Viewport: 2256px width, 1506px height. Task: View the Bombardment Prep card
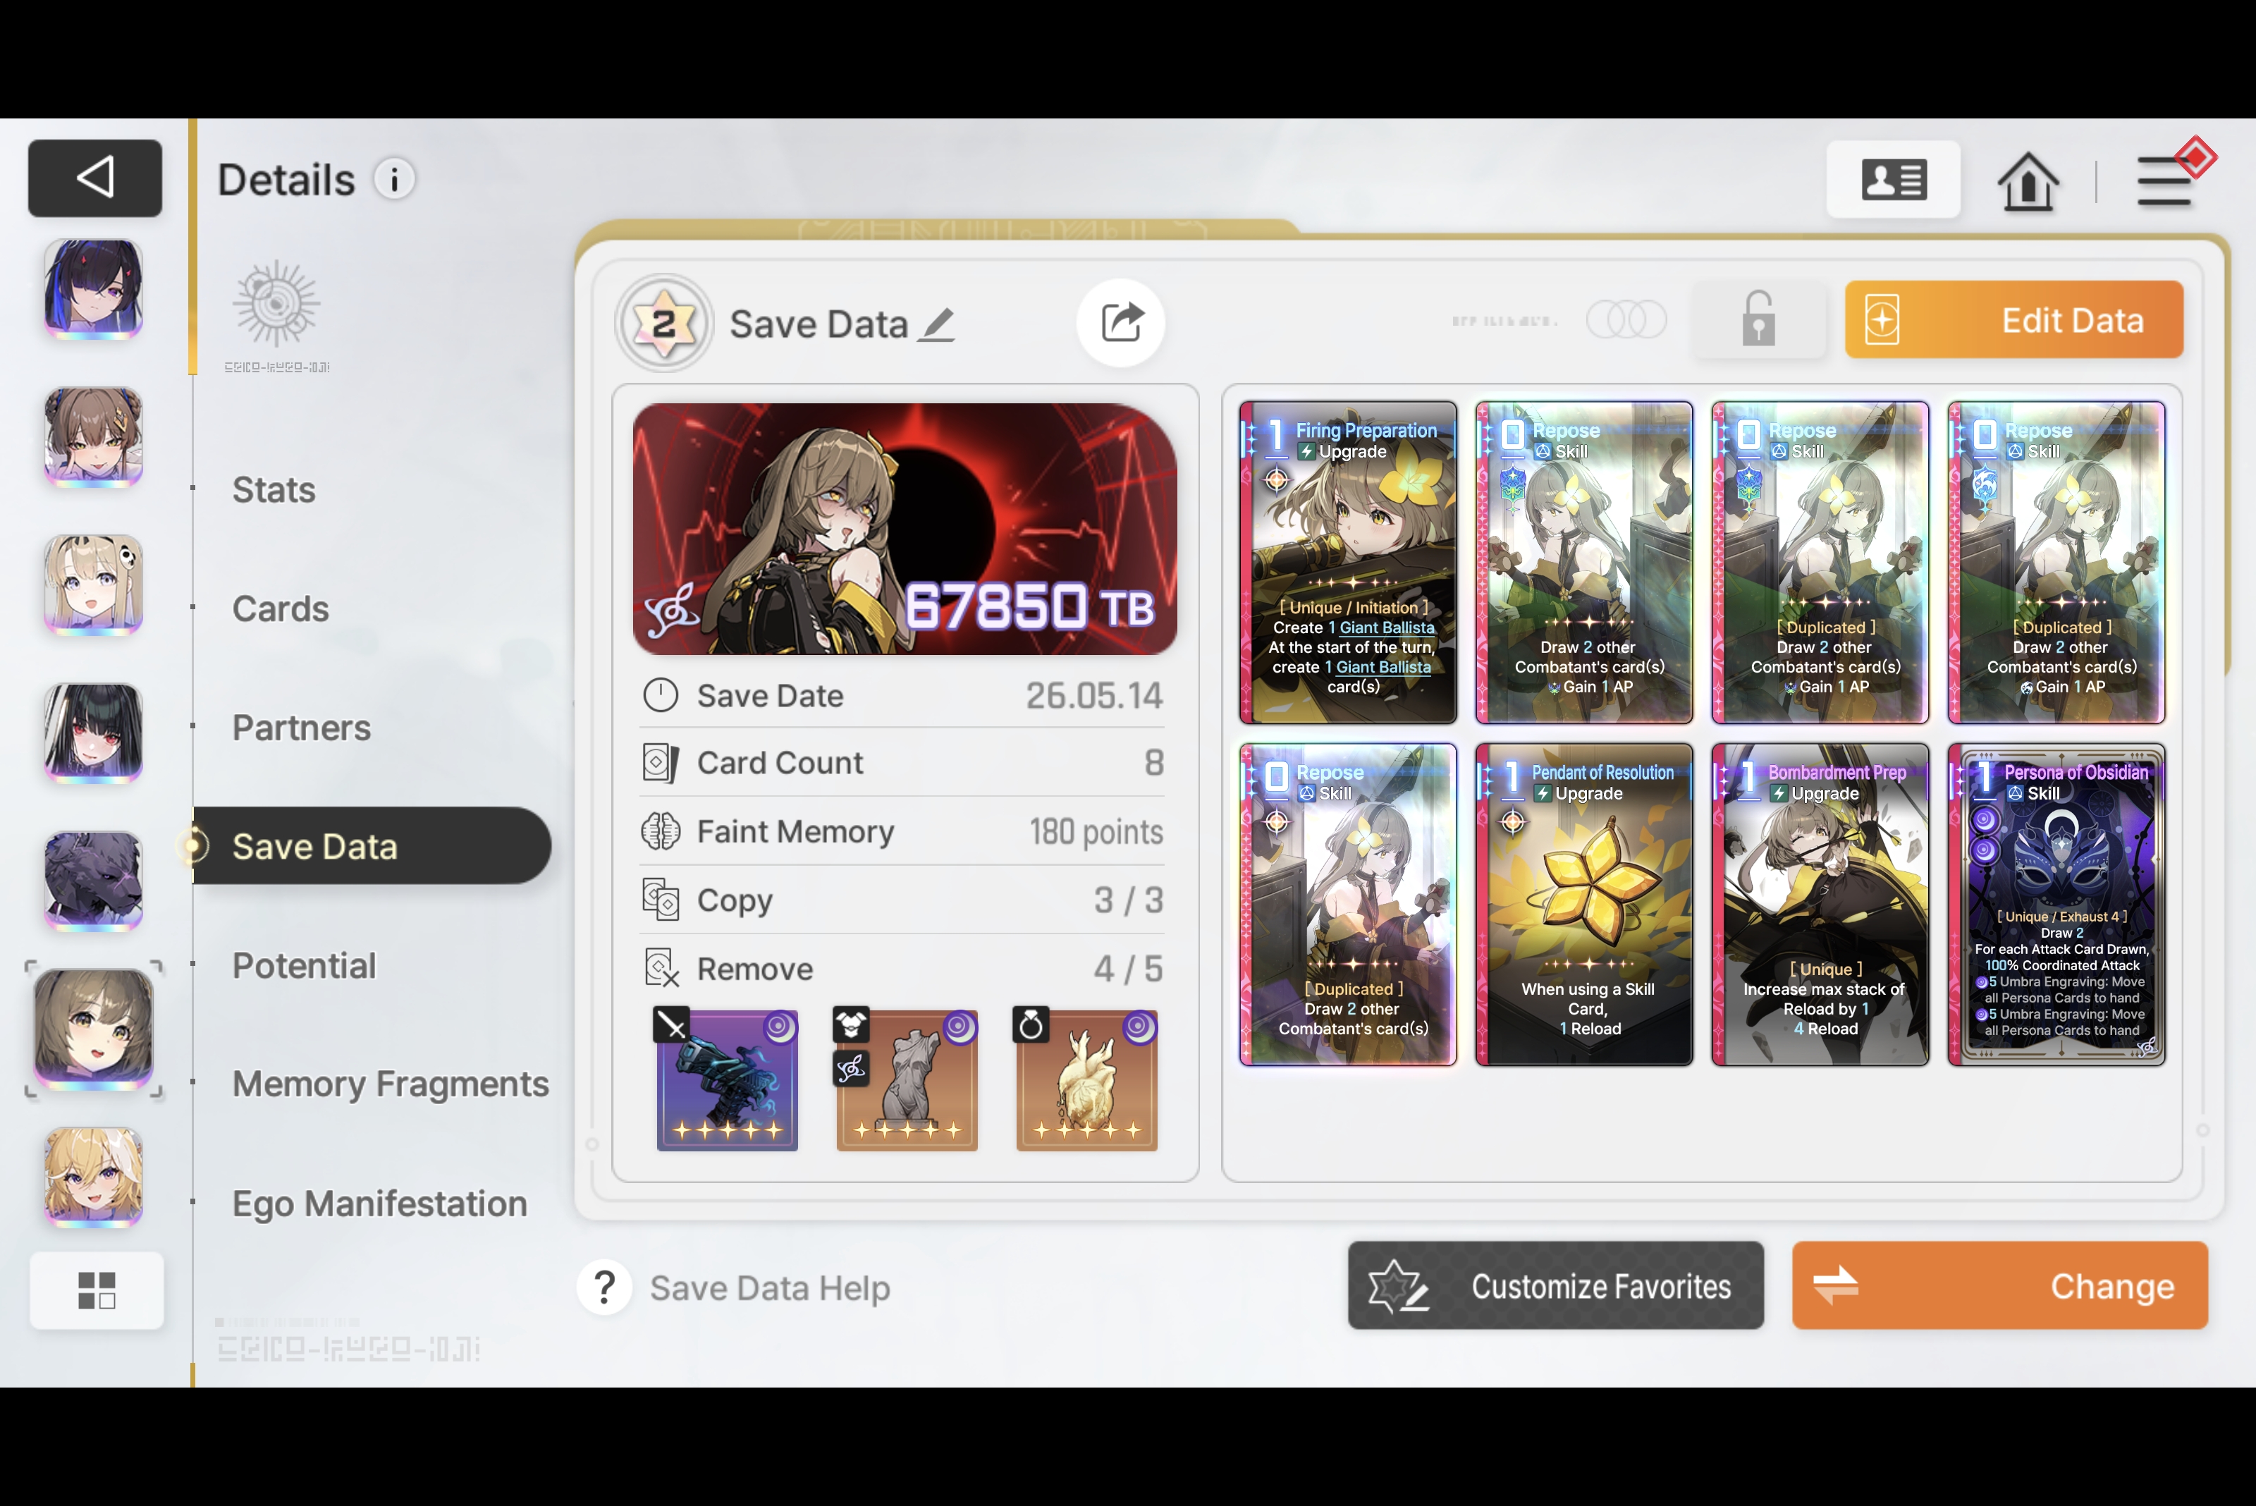click(1820, 904)
